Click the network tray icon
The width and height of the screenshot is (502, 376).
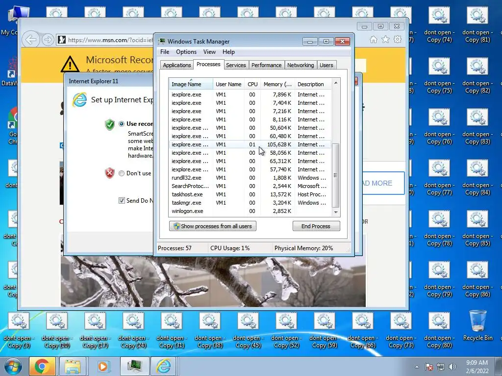click(x=441, y=367)
